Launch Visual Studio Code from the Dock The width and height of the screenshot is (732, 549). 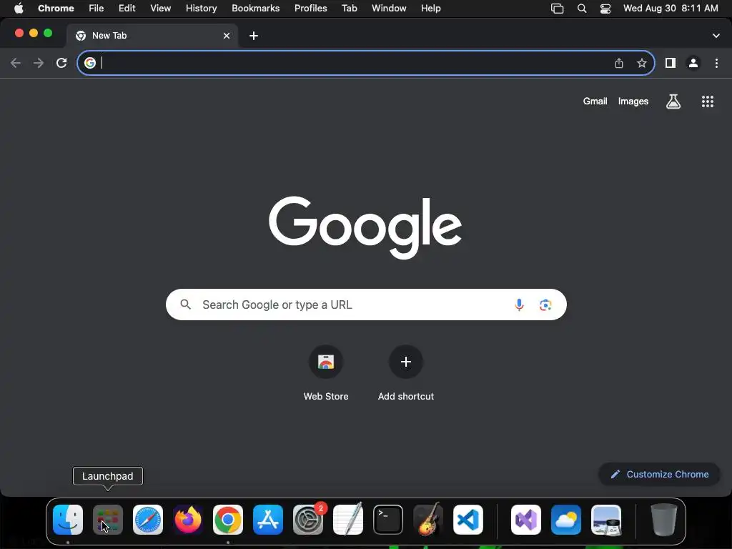468,520
